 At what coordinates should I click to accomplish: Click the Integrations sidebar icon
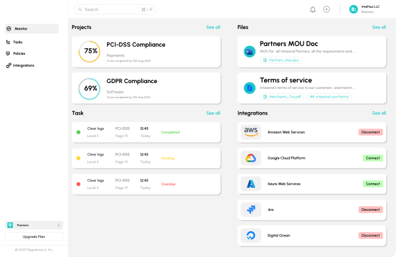point(9,65)
